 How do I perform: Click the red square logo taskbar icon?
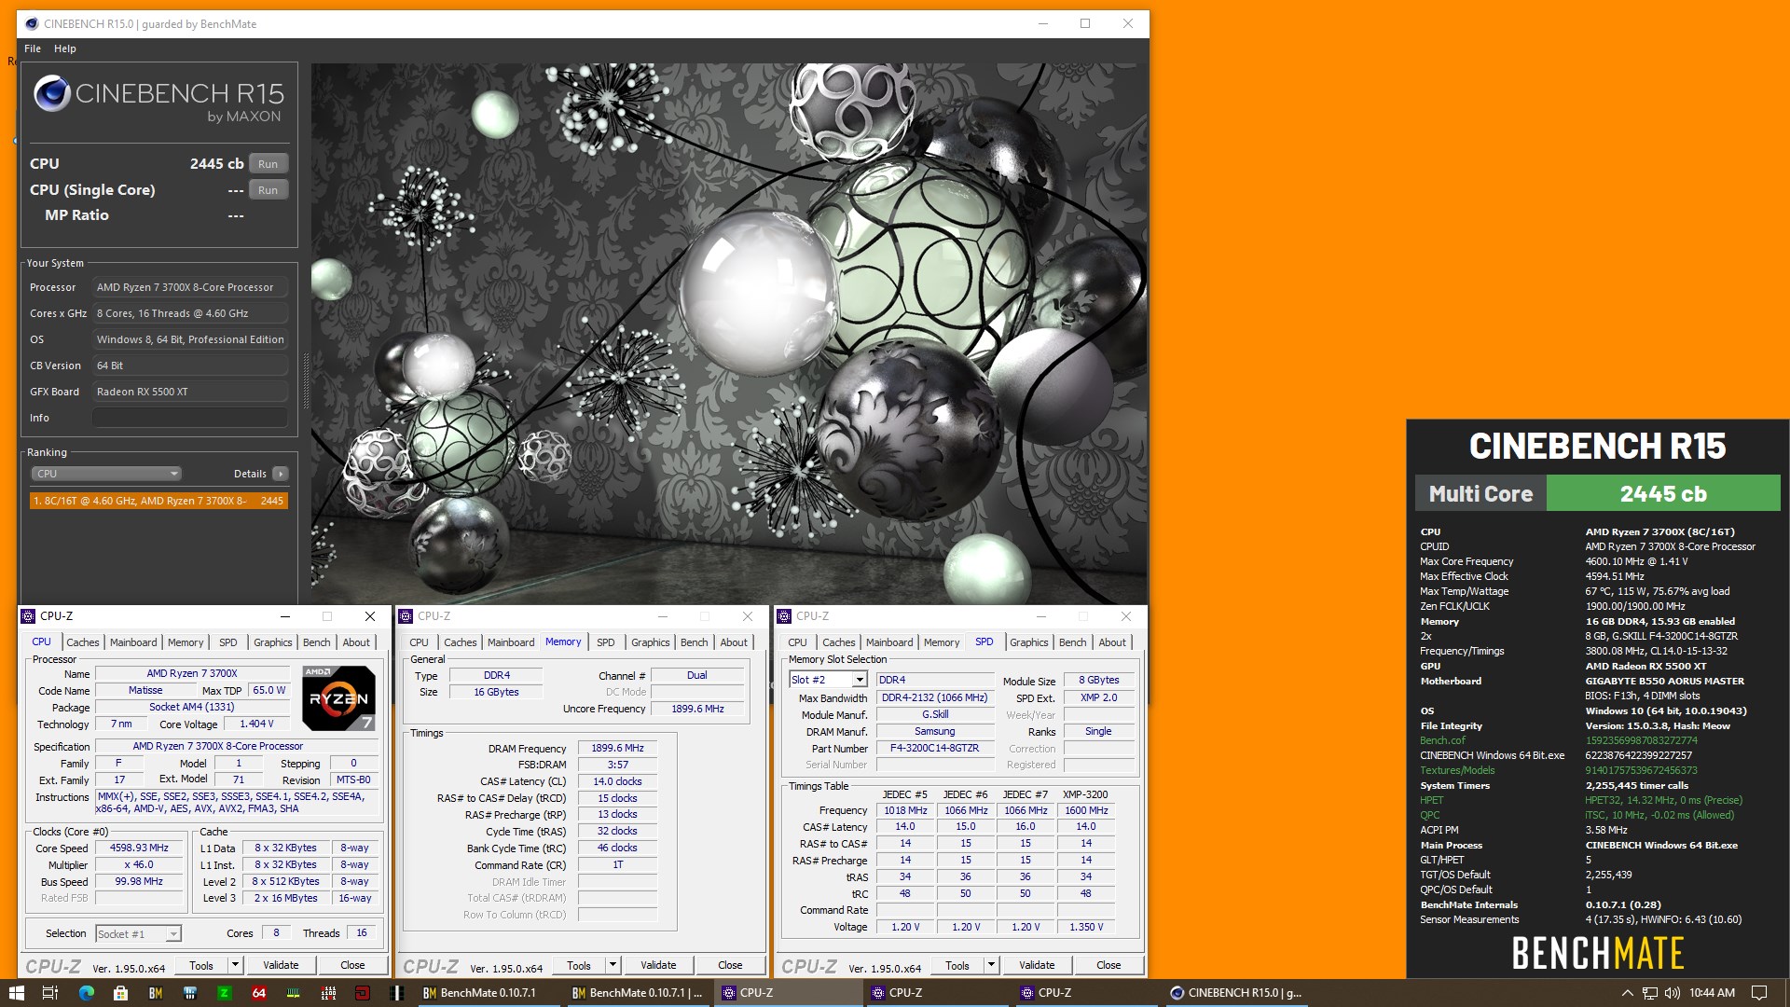(x=363, y=993)
